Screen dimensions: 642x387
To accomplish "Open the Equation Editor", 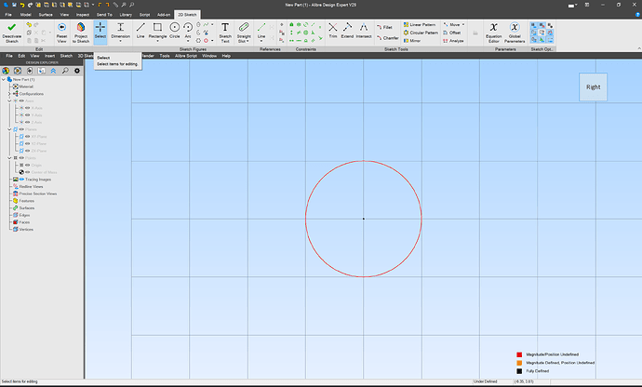I will (494, 32).
